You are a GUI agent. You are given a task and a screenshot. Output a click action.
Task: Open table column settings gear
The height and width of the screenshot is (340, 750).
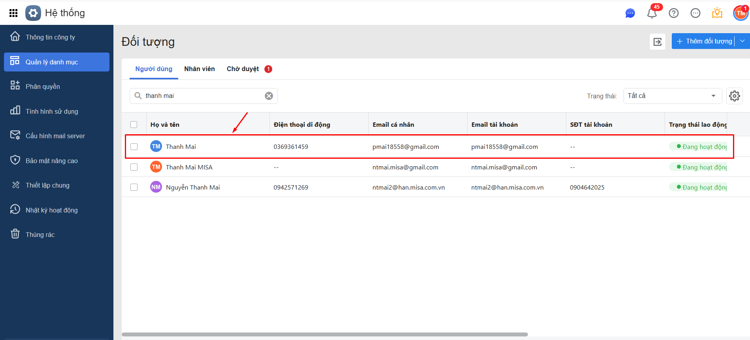point(734,96)
